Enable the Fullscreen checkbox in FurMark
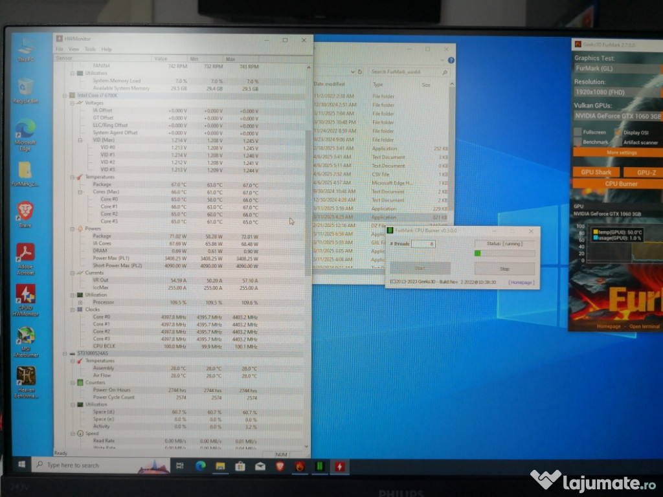This screenshot has height=497, width=663. click(x=578, y=132)
